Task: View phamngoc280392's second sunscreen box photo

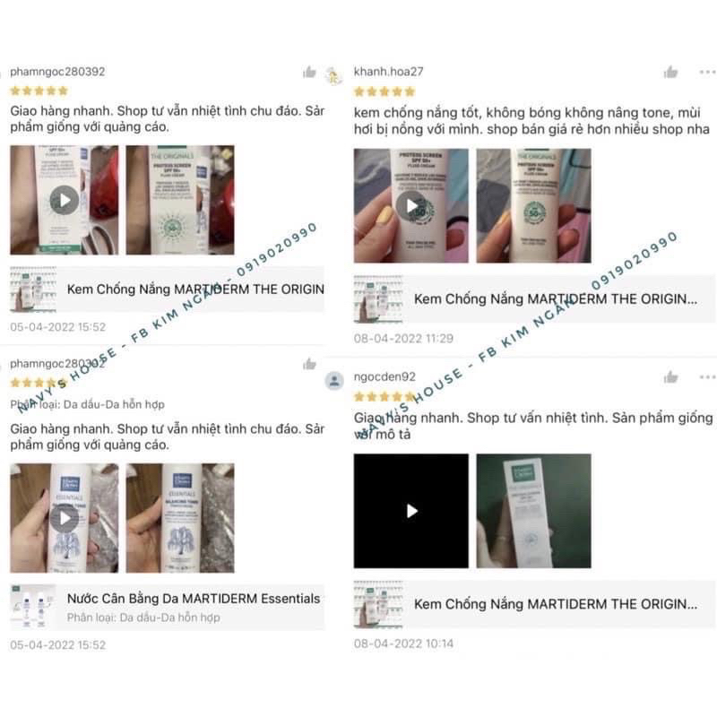Action: pyautogui.click(x=180, y=200)
